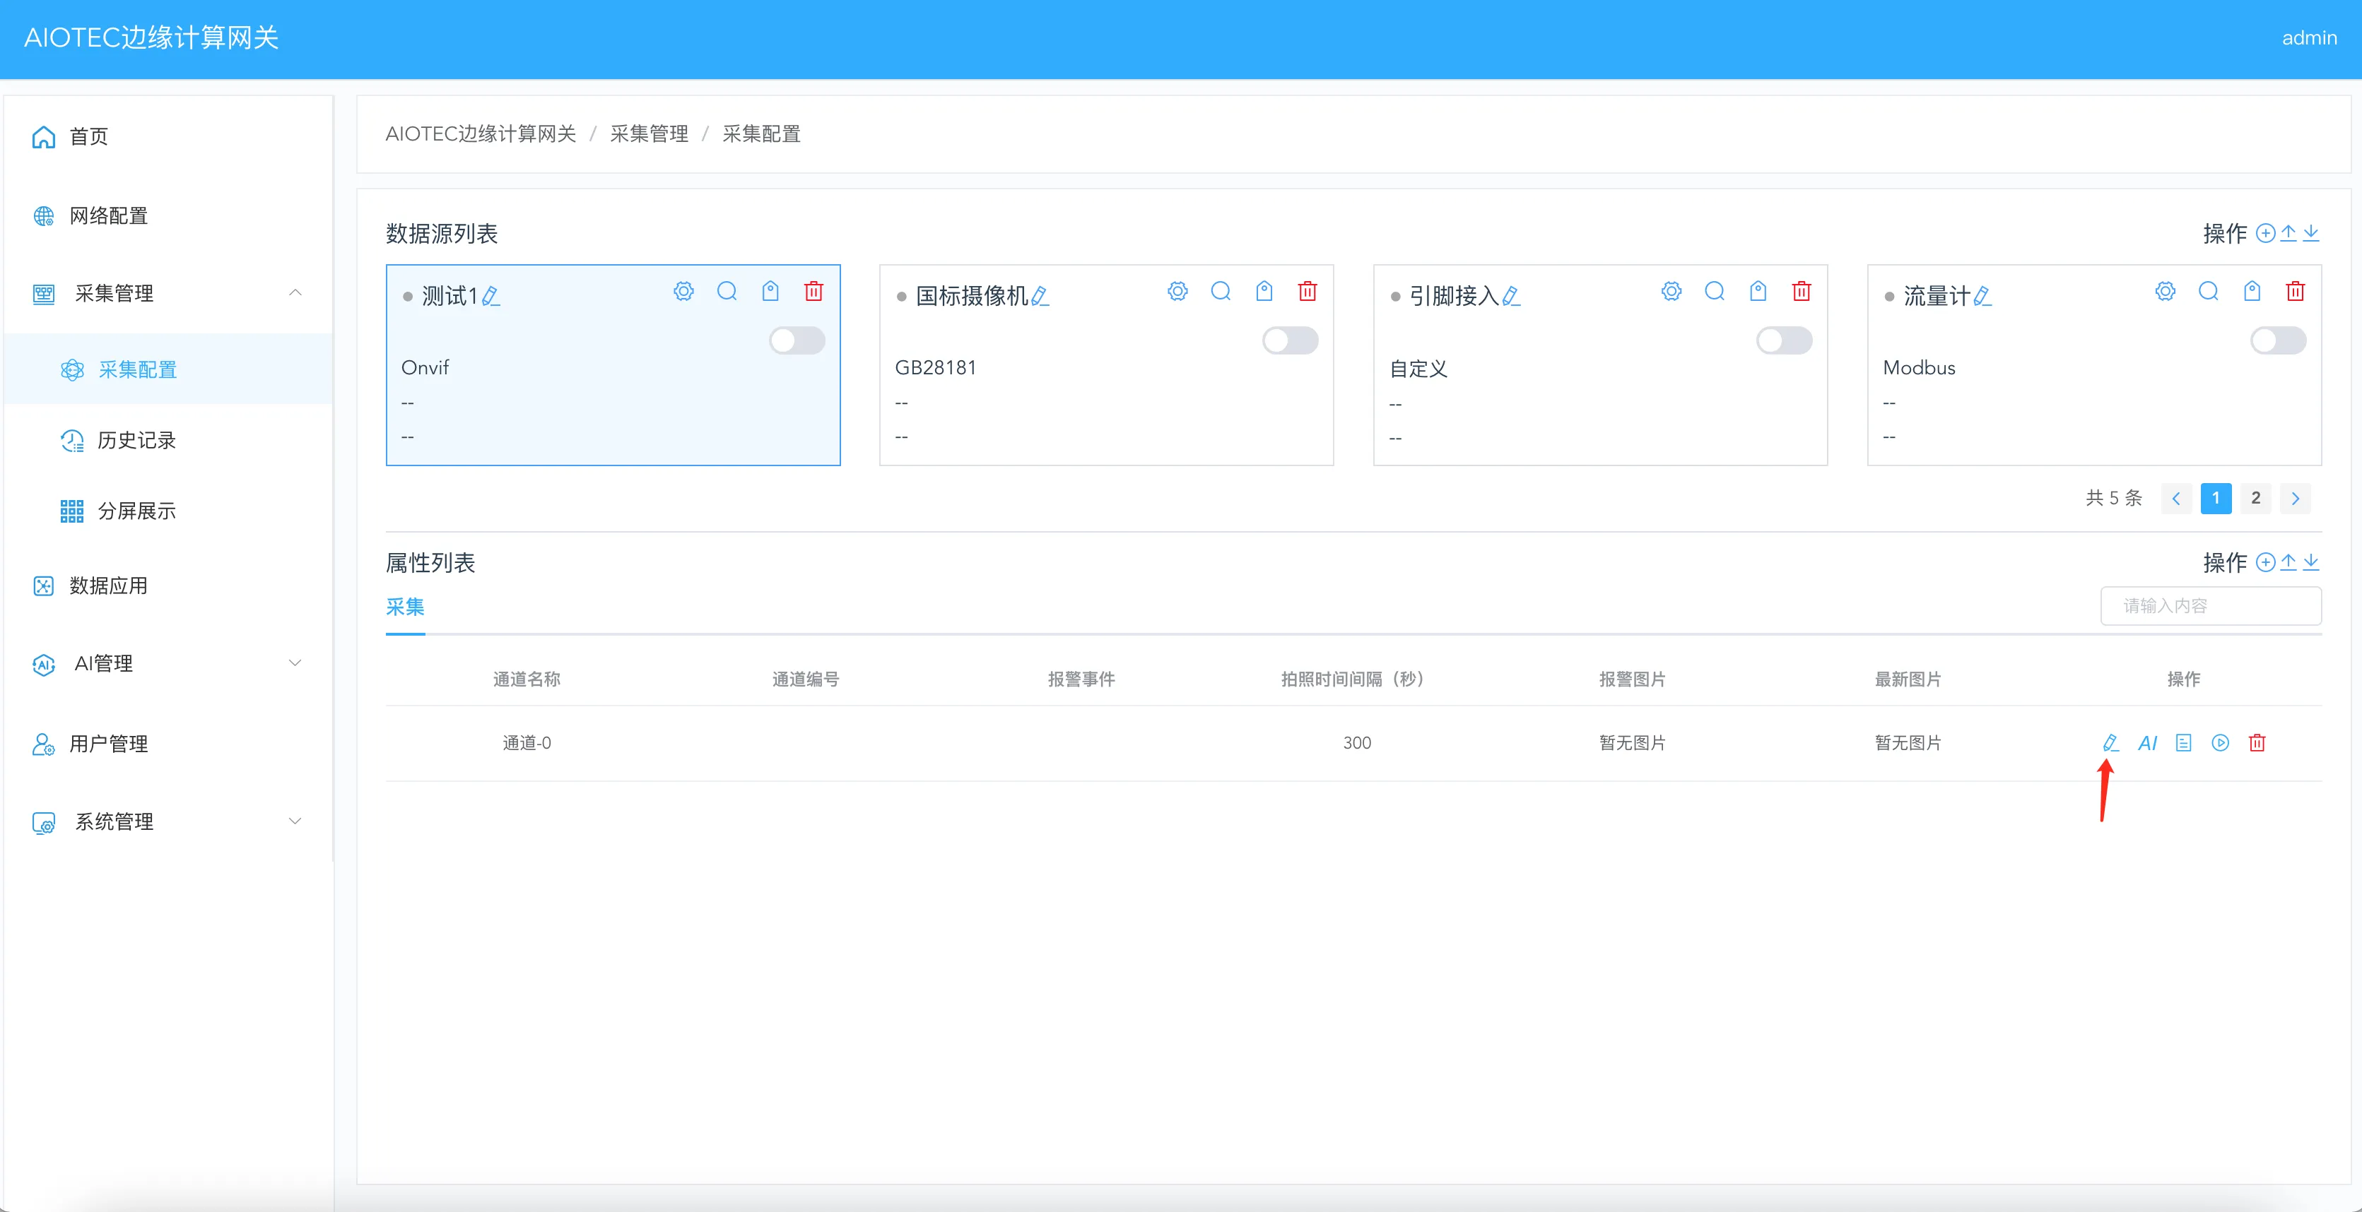Toggle the 国标摄像机 switch on
The height and width of the screenshot is (1212, 2362).
tap(1289, 341)
